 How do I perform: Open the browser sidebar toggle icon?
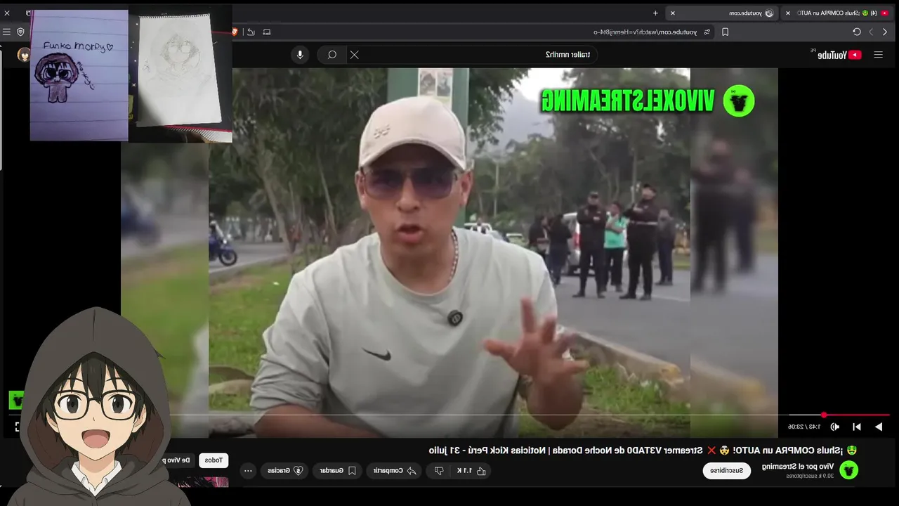[267, 32]
